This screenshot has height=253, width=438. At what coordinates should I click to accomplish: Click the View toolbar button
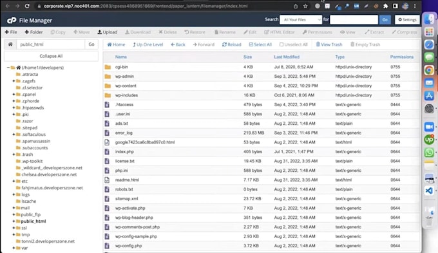tap(347, 32)
